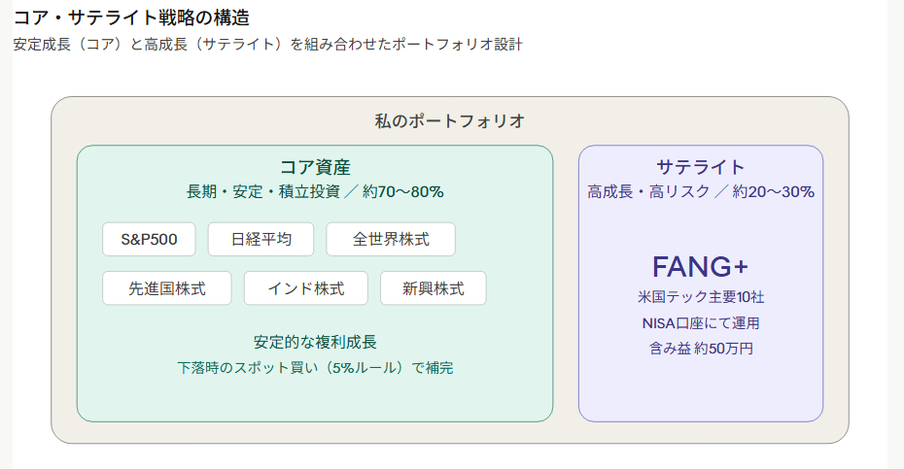Click the 約70〜80% allocation text
The width and height of the screenshot is (904, 469).
pos(403,191)
